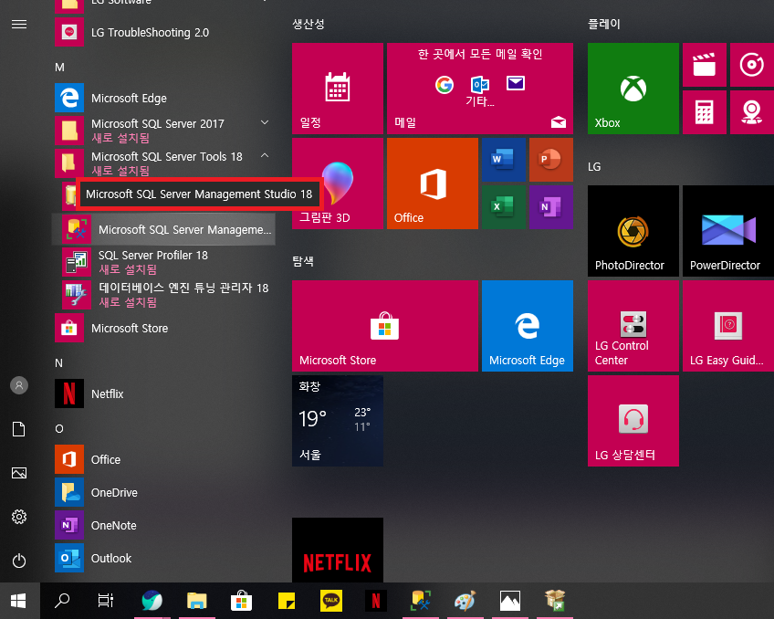This screenshot has width=774, height=619.
Task: Jump to letter M section header
Action: 59,68
